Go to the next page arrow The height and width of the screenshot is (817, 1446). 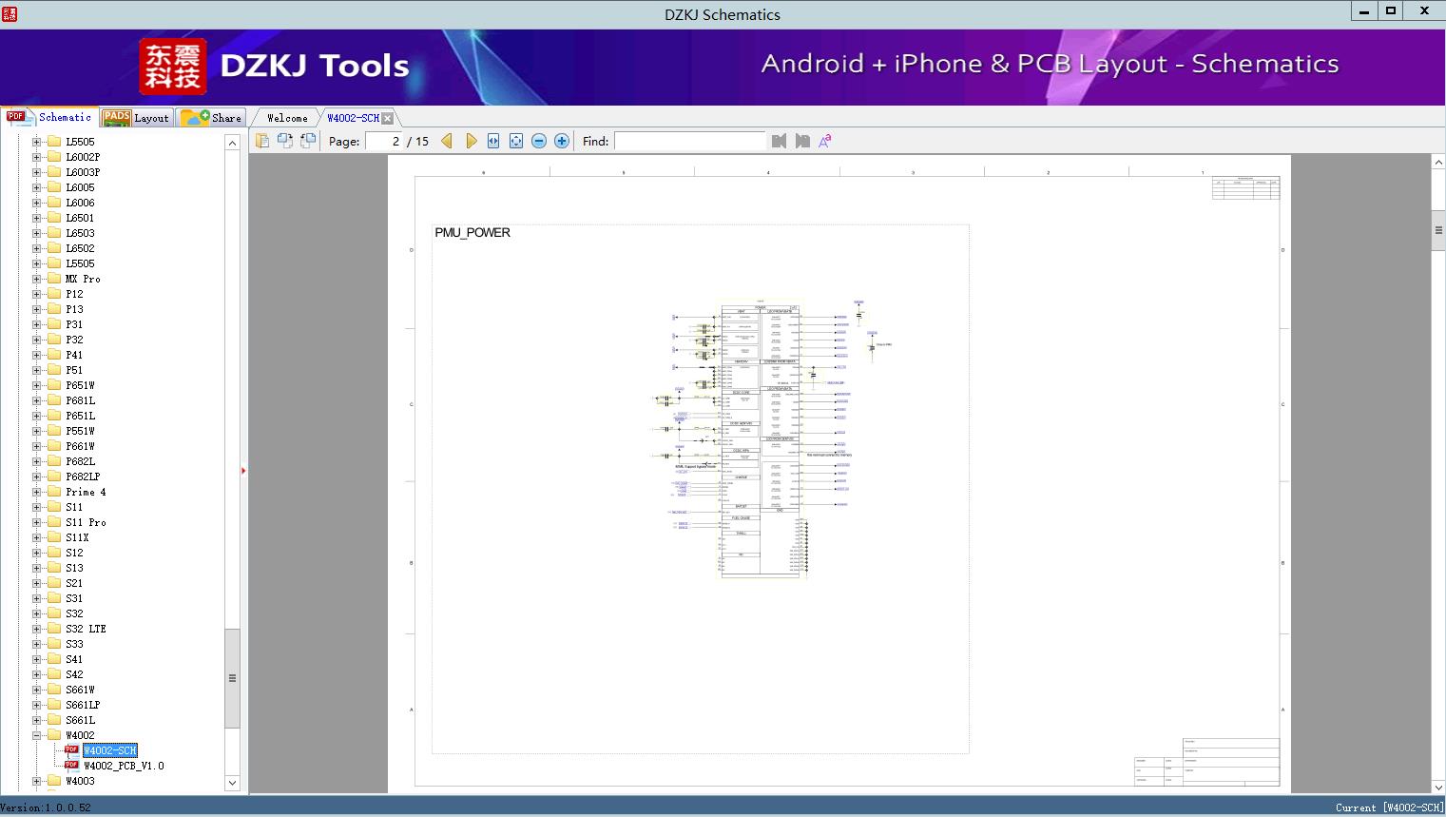[471, 141]
